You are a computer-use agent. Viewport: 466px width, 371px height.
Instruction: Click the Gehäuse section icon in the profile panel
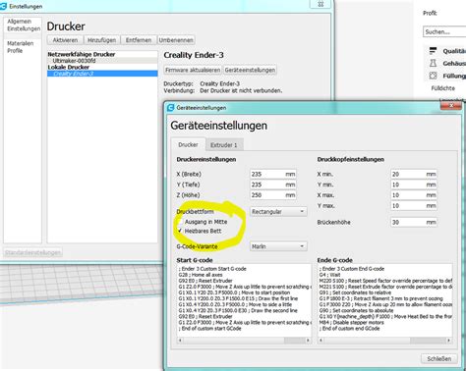[x=433, y=63]
